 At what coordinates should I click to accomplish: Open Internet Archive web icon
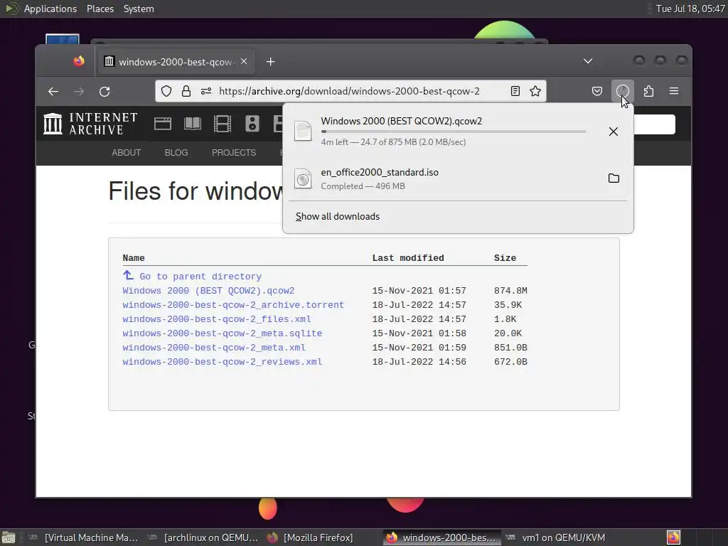163,124
